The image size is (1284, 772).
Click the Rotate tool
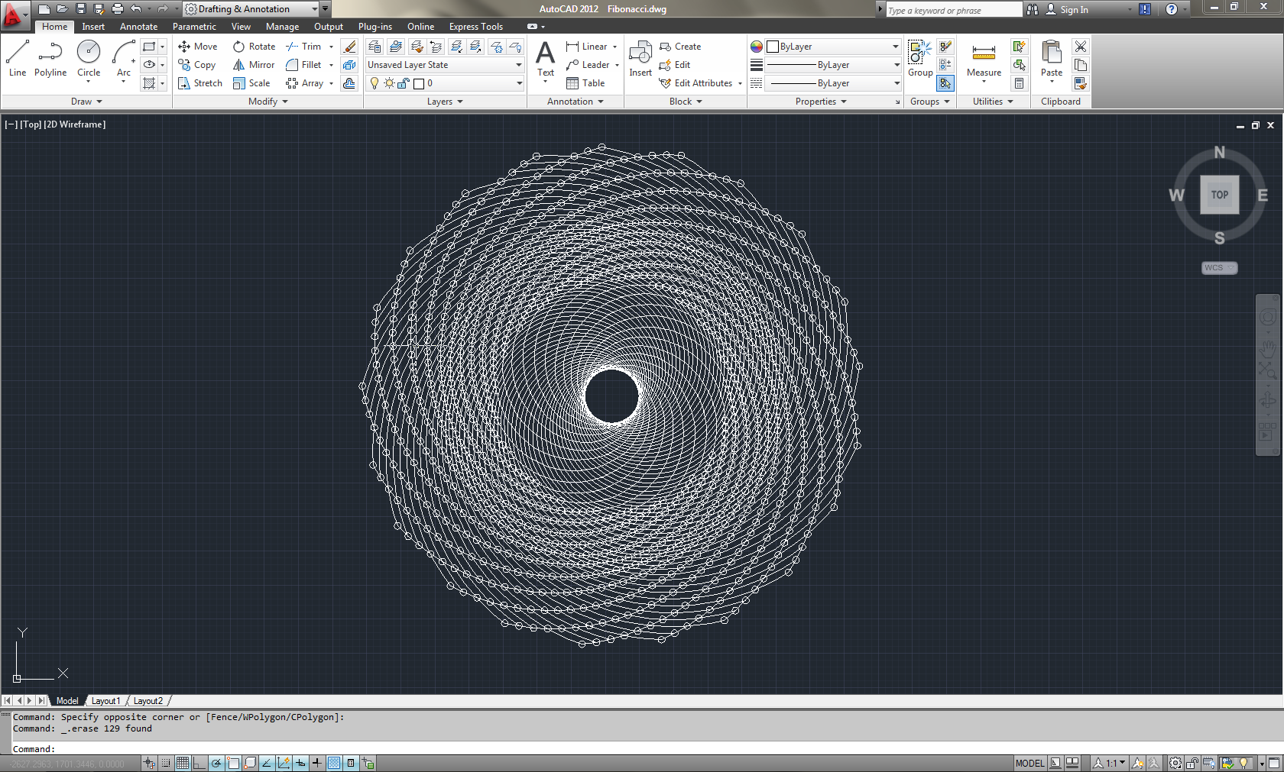(x=254, y=47)
